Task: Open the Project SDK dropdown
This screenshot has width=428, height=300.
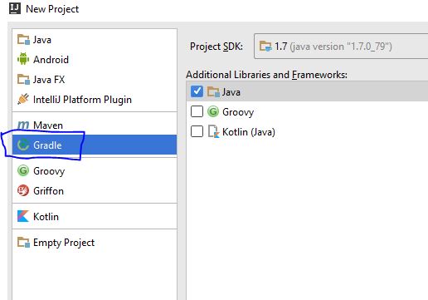Action: 341,47
